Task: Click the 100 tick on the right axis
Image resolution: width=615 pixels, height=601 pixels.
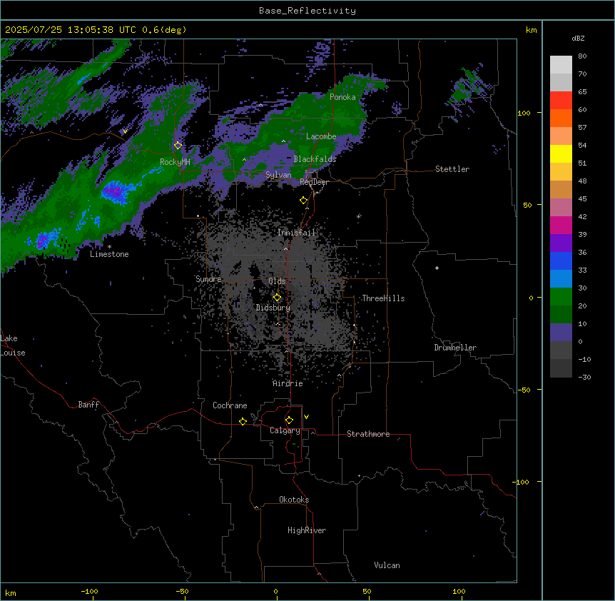Action: click(524, 113)
